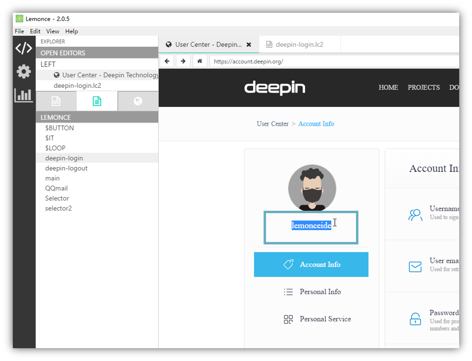
Task: Click Account Info breadcrumb link
Action: click(316, 124)
